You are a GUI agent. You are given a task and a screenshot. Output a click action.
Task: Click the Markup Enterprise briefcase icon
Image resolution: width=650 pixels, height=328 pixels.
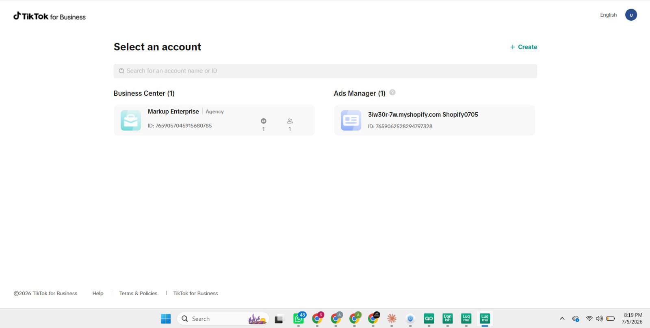coord(131,120)
